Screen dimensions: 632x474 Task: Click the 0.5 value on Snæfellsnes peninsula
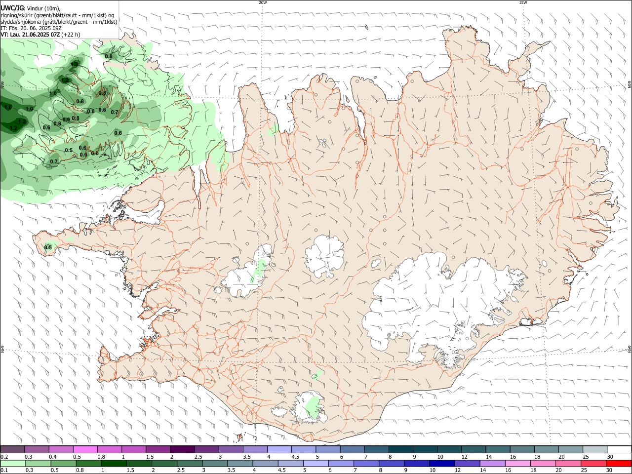(x=48, y=247)
